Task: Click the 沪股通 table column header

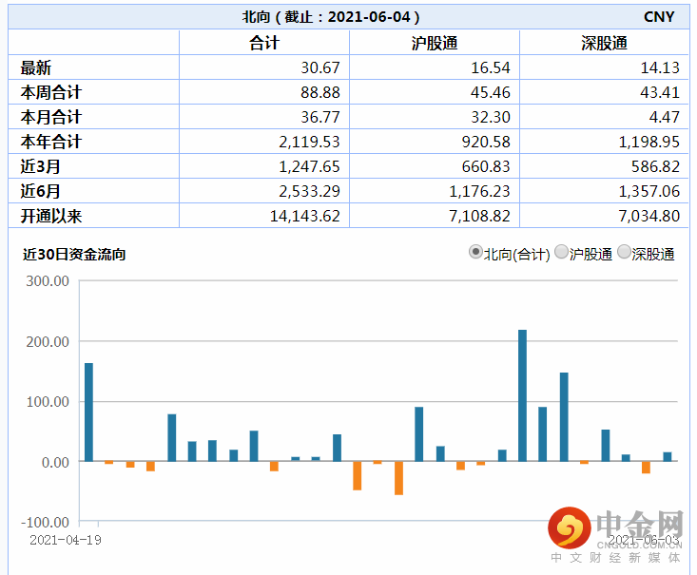Action: [x=434, y=44]
